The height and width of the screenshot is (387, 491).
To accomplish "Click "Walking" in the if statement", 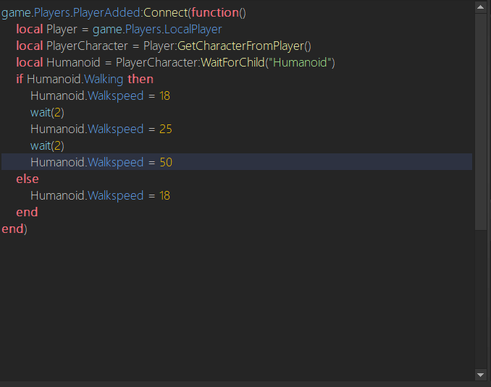I will point(104,80).
